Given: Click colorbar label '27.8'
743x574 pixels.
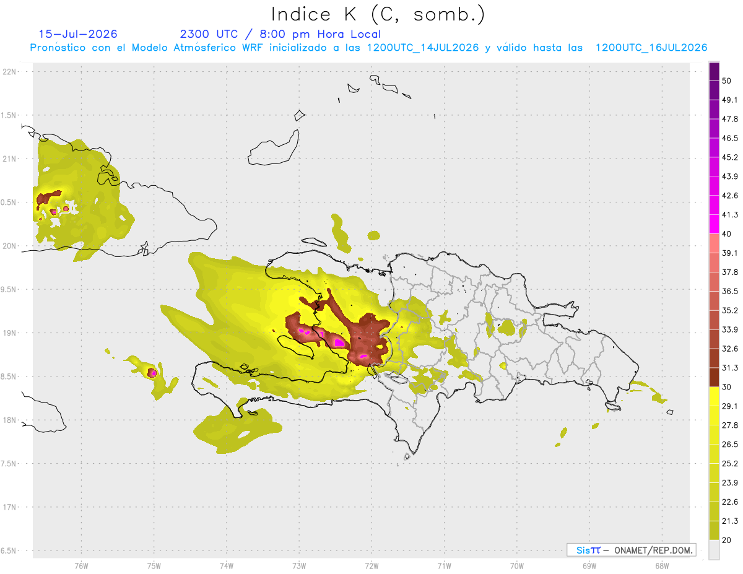Looking at the screenshot, I should (x=730, y=425).
